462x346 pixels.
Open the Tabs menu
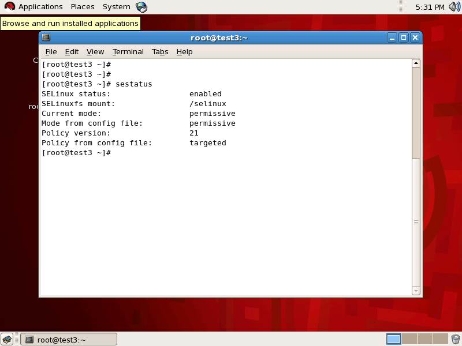tap(160, 52)
